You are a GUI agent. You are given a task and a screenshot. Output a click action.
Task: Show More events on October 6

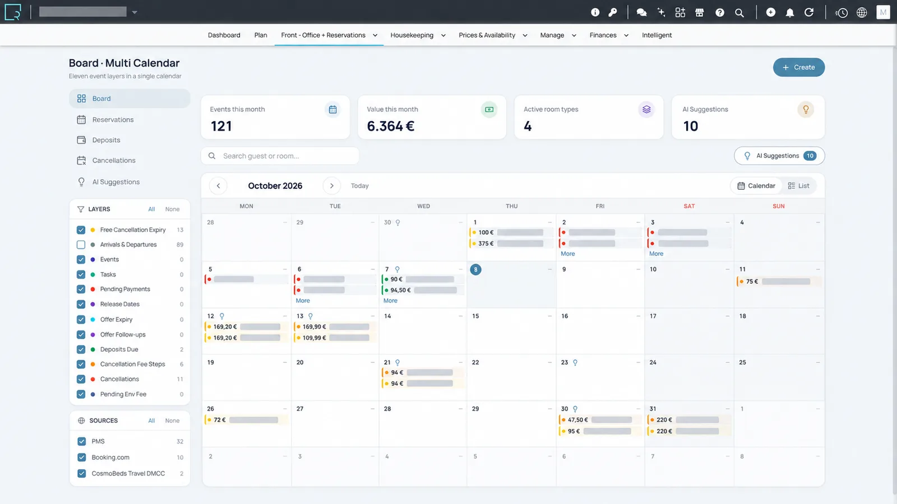point(303,301)
